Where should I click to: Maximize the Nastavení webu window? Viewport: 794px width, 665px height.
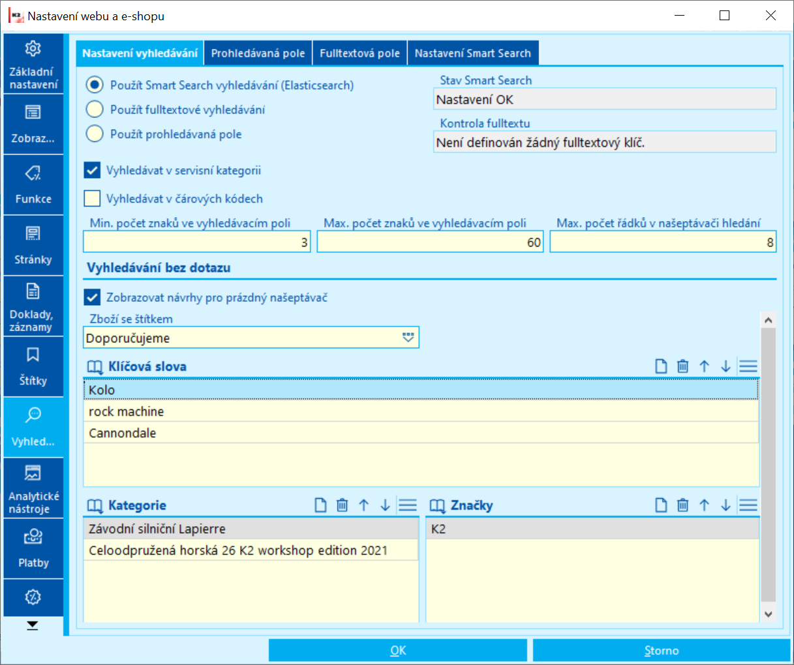click(x=724, y=16)
